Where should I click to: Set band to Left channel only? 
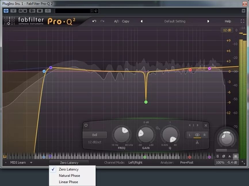[189, 135]
